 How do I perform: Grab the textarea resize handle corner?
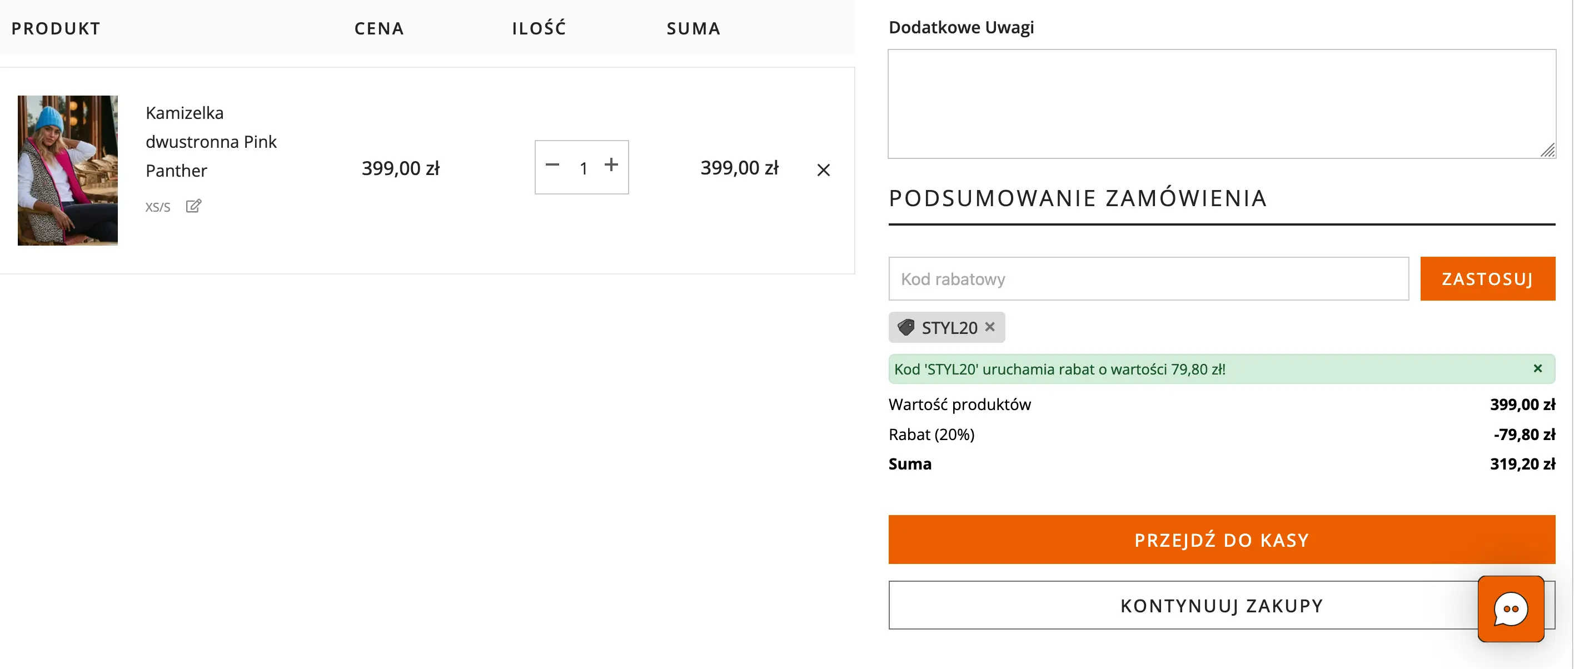click(1548, 150)
